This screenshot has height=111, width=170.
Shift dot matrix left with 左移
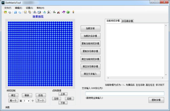tap(56, 99)
